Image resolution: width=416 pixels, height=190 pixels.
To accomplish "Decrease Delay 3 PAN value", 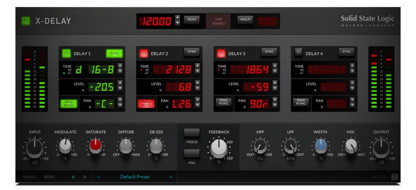I will coord(275,105).
